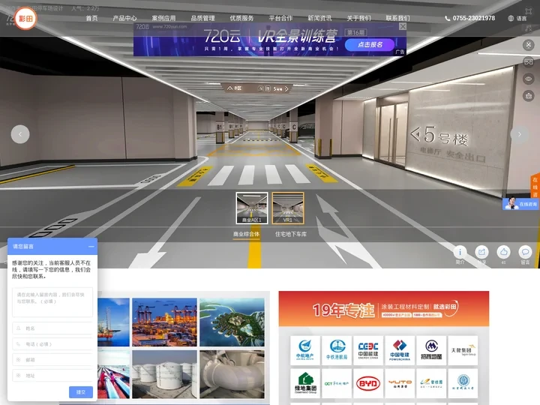Click the share icon
Viewport: 540px width, 405px height.
tap(481, 253)
